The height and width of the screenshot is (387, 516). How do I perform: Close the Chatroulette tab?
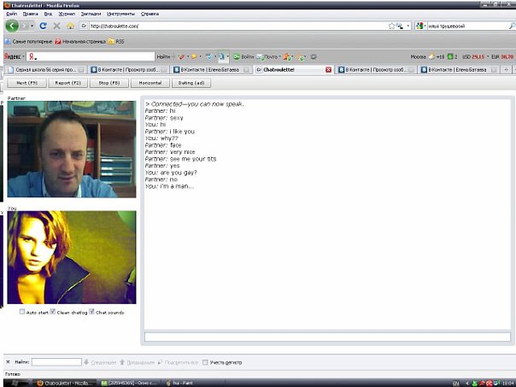point(328,70)
